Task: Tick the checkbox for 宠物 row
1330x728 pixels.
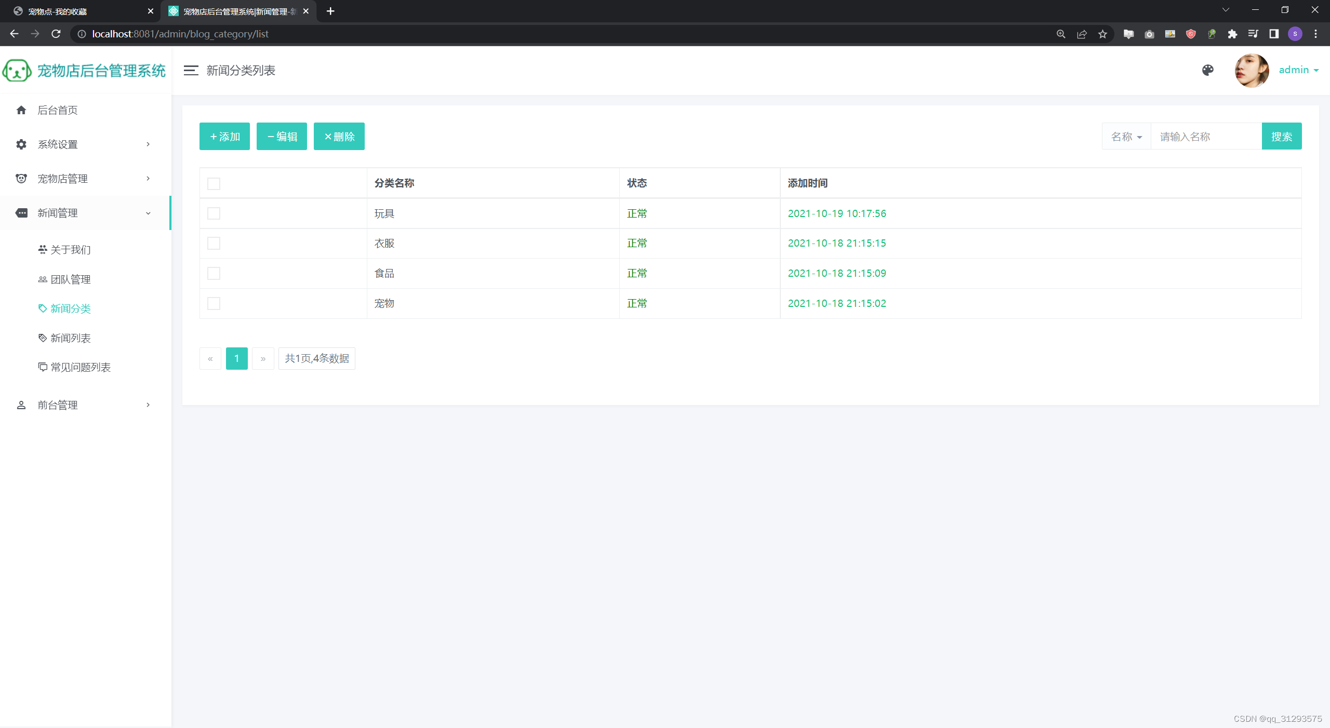Action: [x=214, y=304]
